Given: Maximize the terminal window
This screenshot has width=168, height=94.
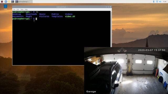Looking at the screenshot, I should 108,7.
